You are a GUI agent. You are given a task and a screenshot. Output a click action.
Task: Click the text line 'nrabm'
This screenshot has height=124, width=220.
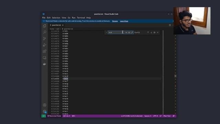point(65,34)
